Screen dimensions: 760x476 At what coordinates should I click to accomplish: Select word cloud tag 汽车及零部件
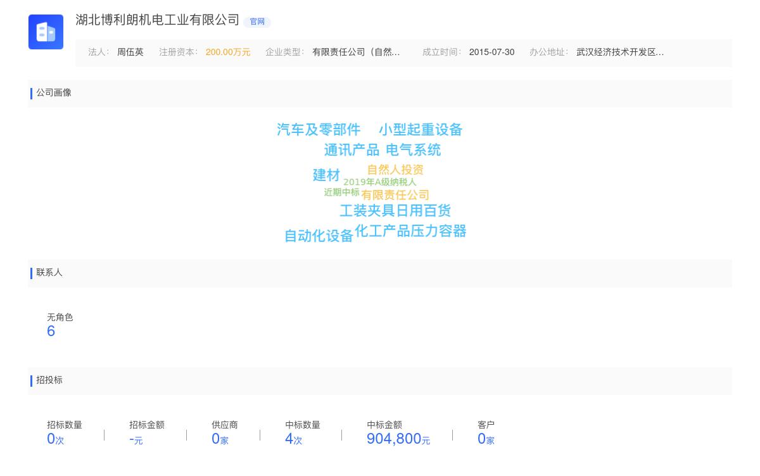point(319,130)
